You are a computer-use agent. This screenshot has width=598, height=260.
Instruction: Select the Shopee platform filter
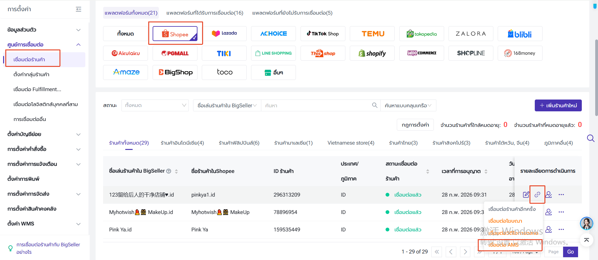point(175,34)
